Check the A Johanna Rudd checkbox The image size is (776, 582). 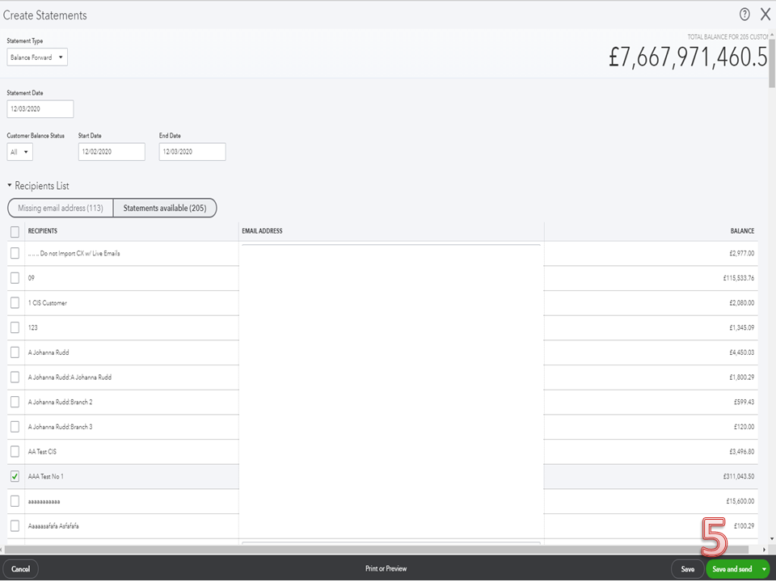[15, 352]
